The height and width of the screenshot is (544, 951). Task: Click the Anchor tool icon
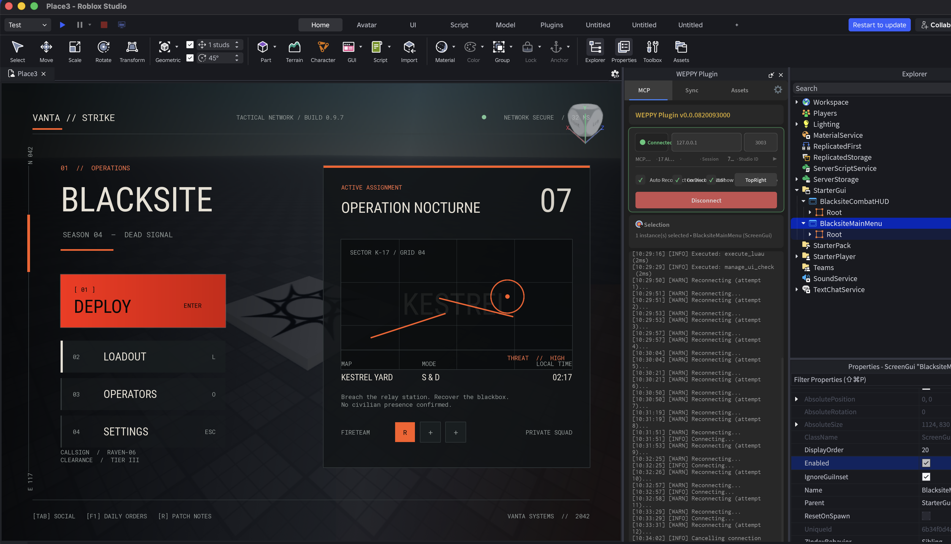(556, 47)
